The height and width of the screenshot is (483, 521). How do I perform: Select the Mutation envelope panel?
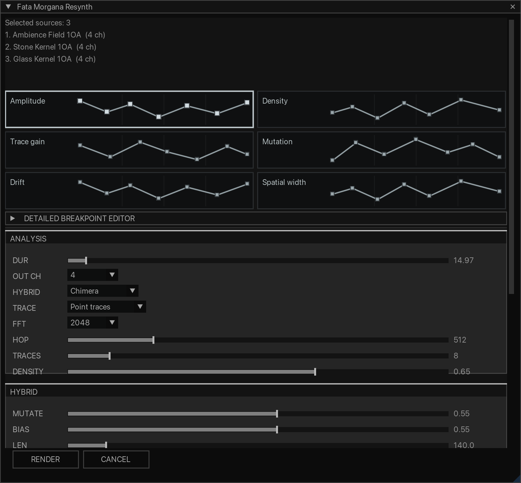381,150
